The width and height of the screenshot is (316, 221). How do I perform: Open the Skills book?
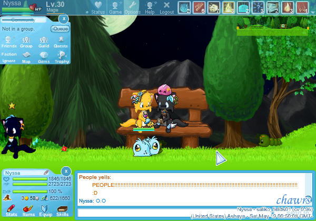pyautogui.click(x=62, y=210)
